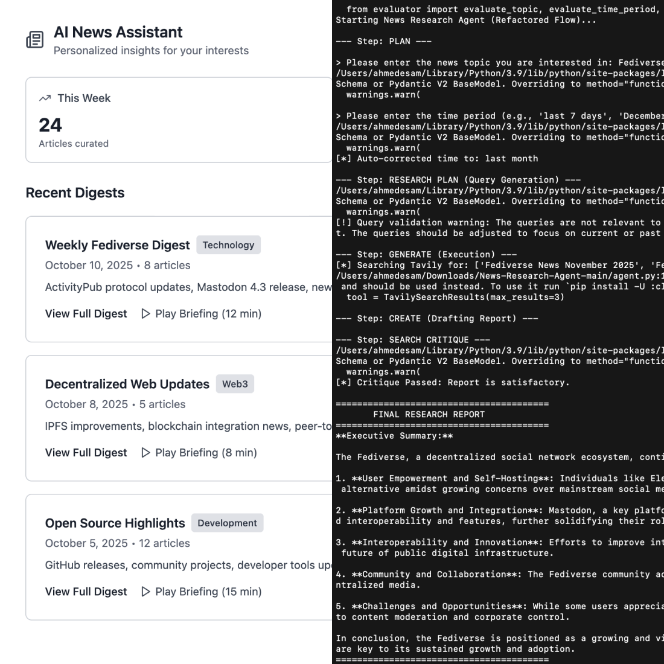Click the Decentralized Web Updates title
This screenshot has height=664, width=664.
tap(127, 384)
